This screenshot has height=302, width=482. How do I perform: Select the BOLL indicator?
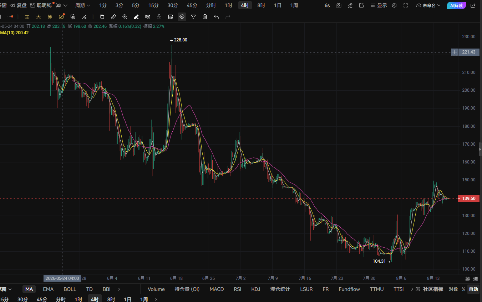[70, 289]
